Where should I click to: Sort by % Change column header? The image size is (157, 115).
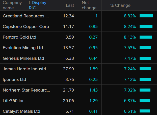click(x=120, y=5)
